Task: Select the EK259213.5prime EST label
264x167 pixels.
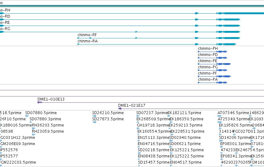Action: click(186, 125)
